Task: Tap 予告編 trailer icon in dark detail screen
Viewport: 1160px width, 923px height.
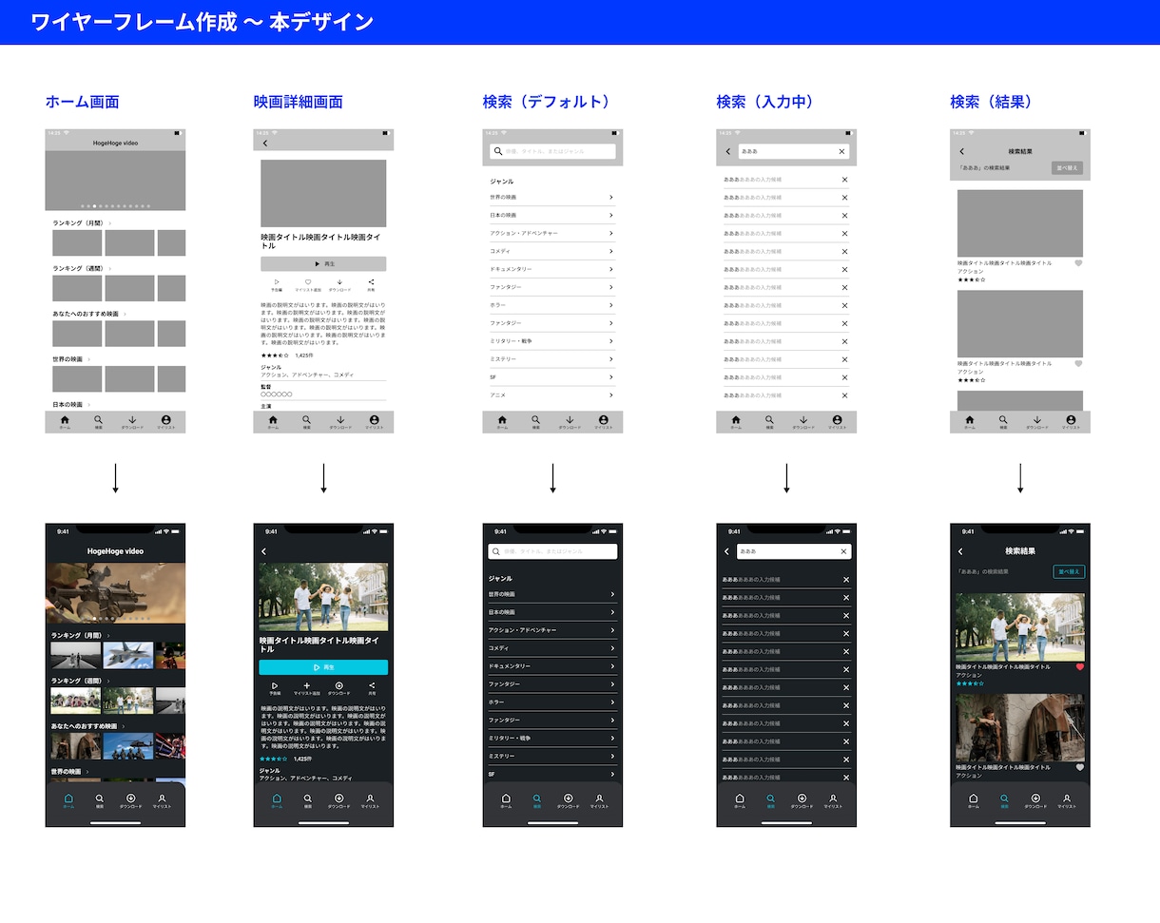Action: click(x=276, y=685)
